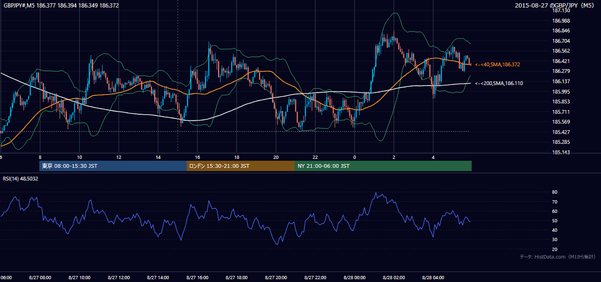Click price axis value 186.279
Viewport: 601px width, 282px height.
coord(561,71)
